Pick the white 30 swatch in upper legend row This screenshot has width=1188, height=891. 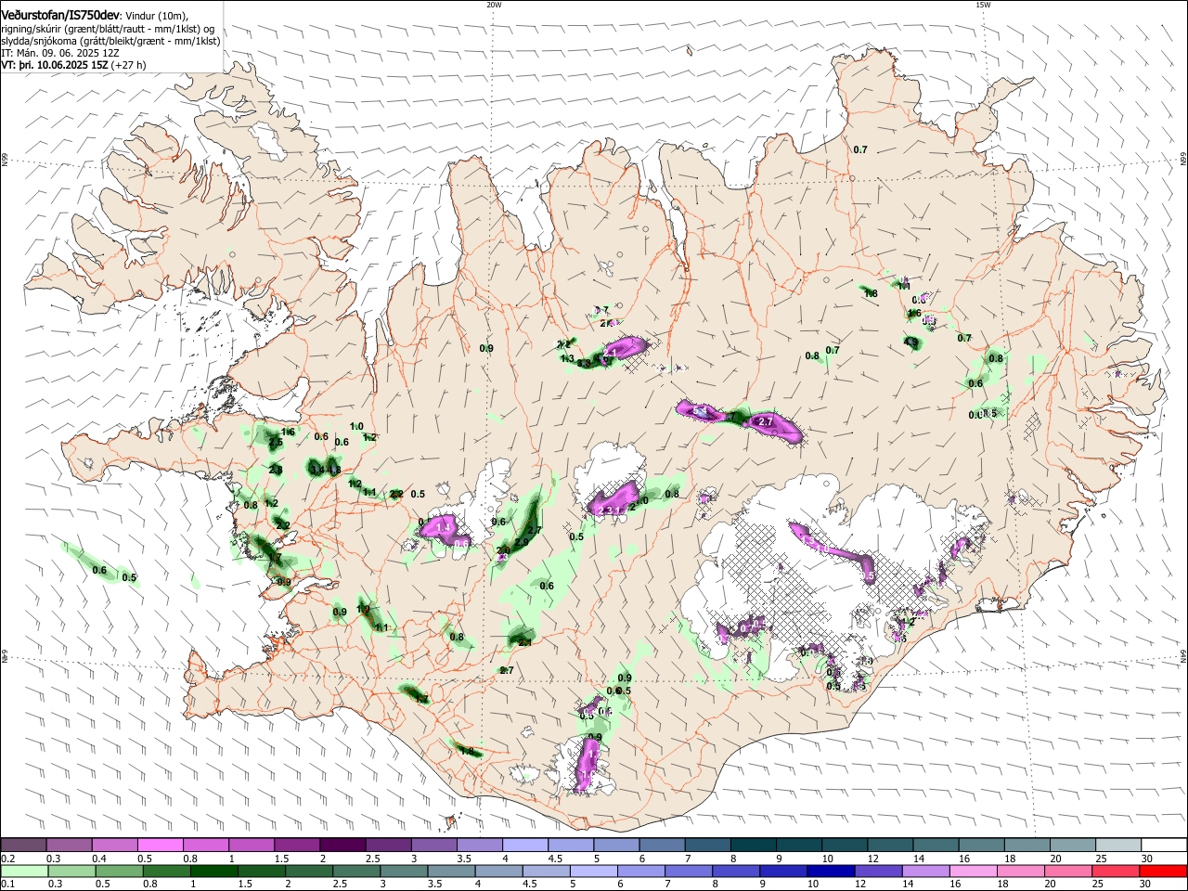(1162, 845)
